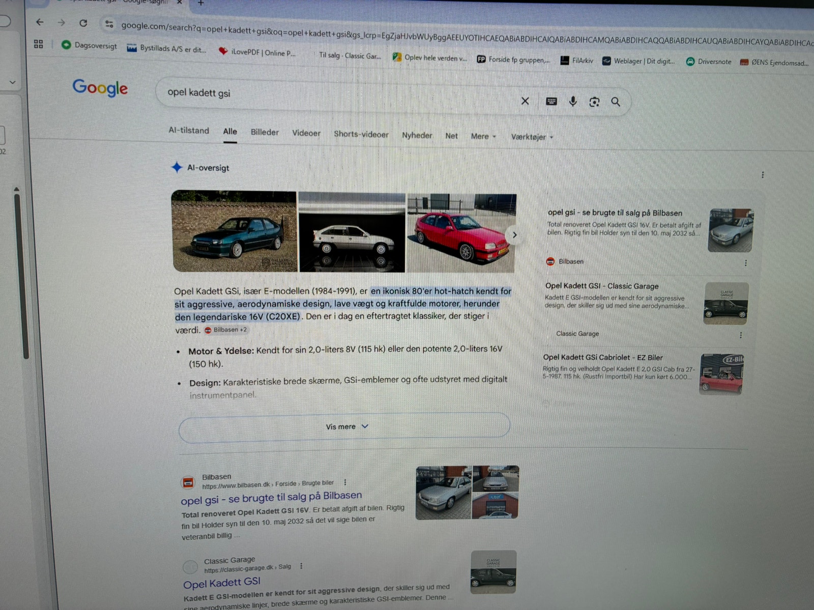Open Weblager bookmark
Image resolution: width=814 pixels, height=610 pixels.
click(x=638, y=61)
